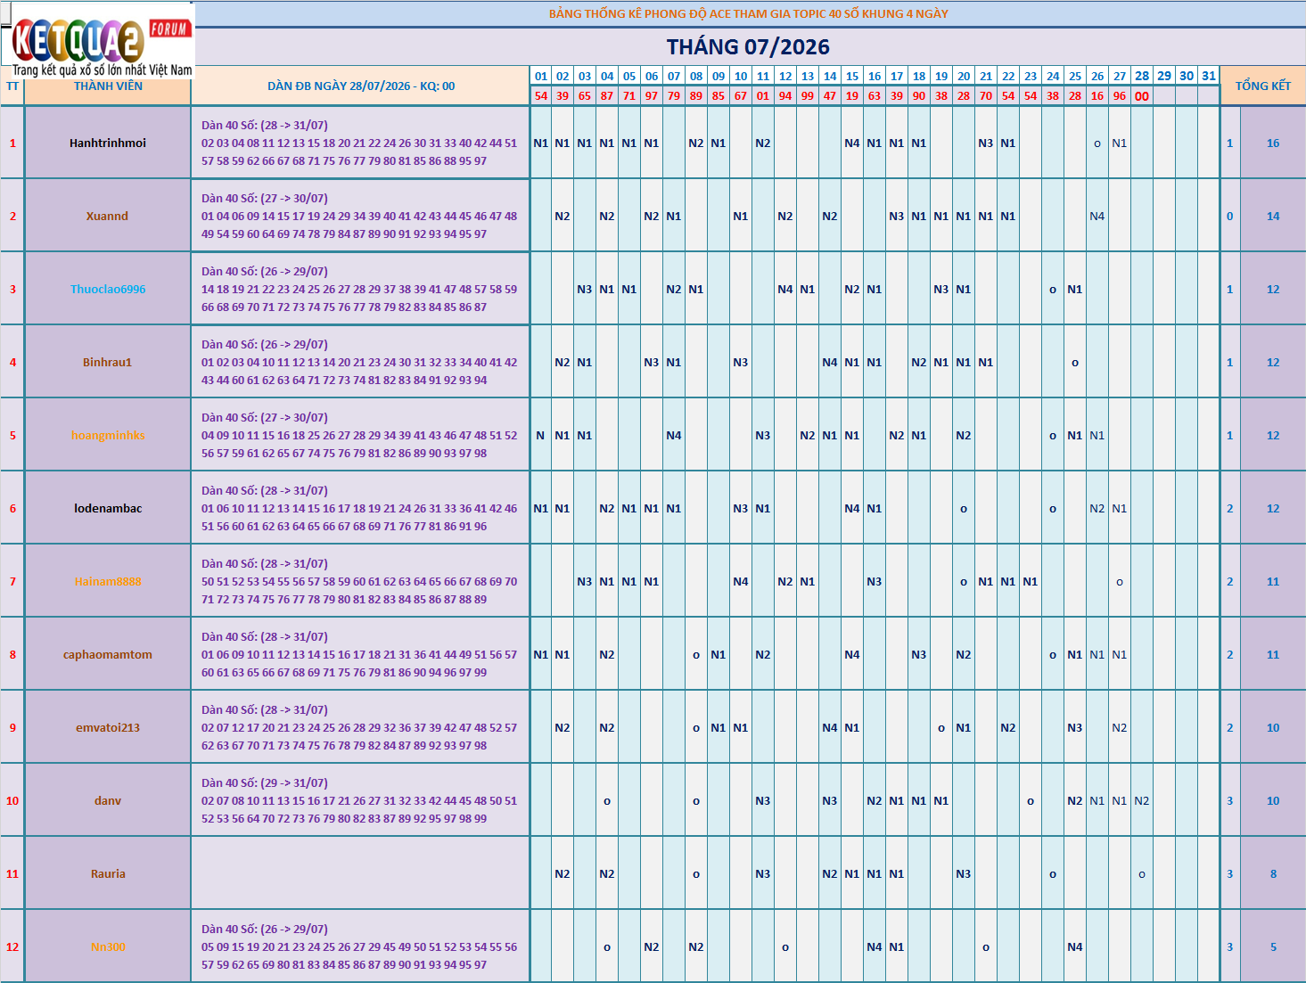Click total '16' in Hanhtrinhmoi row
The width and height of the screenshot is (1306, 983).
click(x=1273, y=143)
